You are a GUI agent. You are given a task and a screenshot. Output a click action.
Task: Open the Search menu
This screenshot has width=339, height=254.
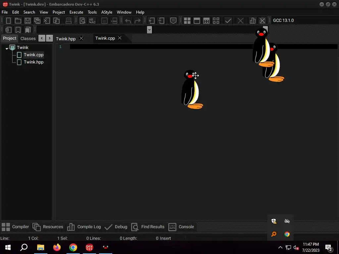[x=29, y=12]
